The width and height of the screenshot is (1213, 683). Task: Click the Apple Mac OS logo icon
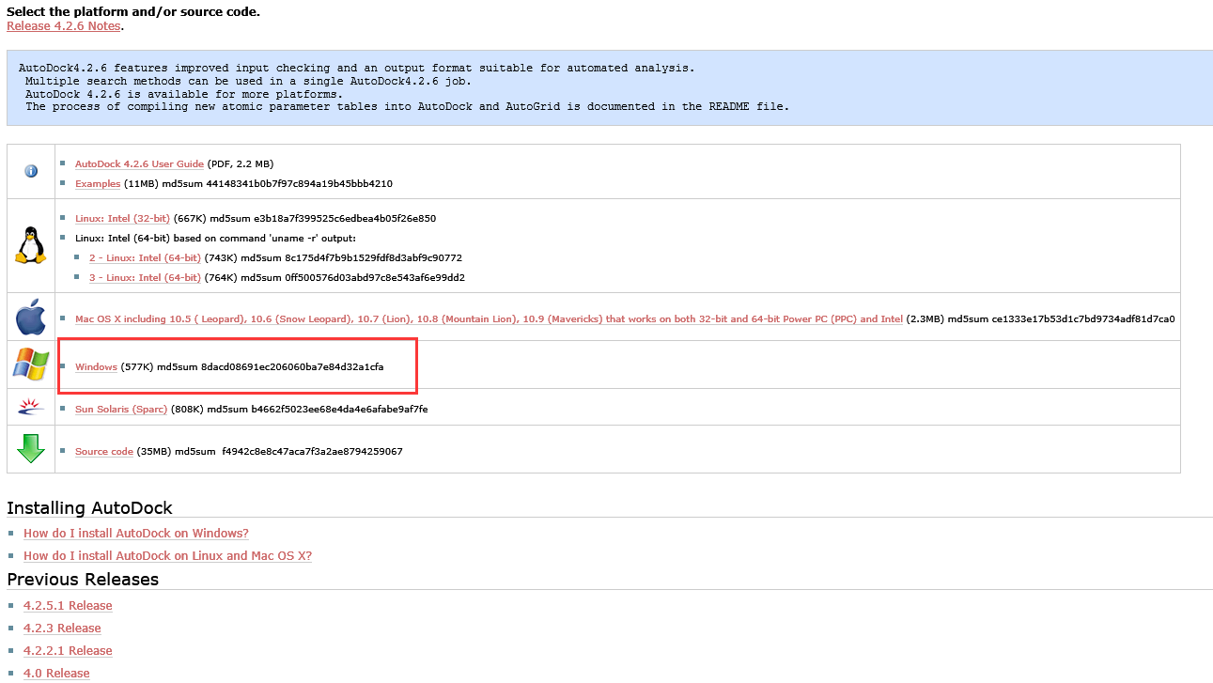(31, 317)
